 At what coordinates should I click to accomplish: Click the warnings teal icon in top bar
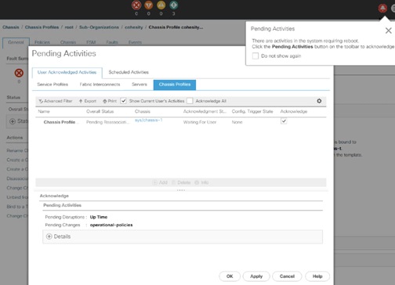(174, 5)
